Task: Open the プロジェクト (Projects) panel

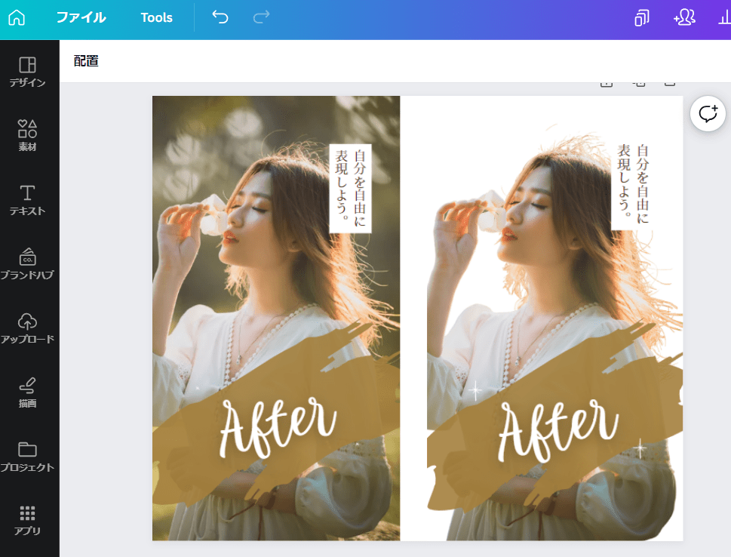Action: 29,456
